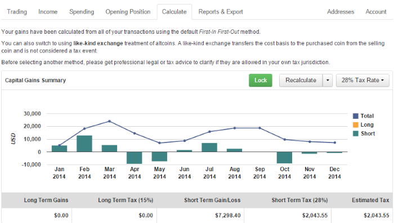Click the Short Term Gain/Loss header

[212, 200]
